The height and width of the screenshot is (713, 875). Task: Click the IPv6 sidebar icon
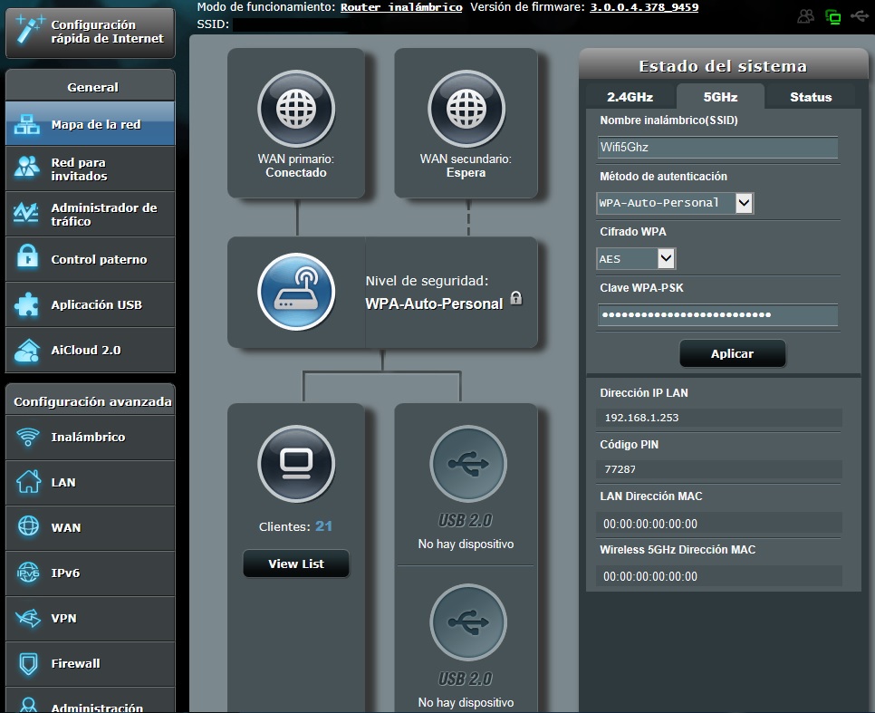[x=28, y=573]
